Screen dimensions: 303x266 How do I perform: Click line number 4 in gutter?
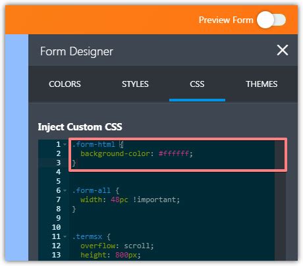tap(58, 172)
